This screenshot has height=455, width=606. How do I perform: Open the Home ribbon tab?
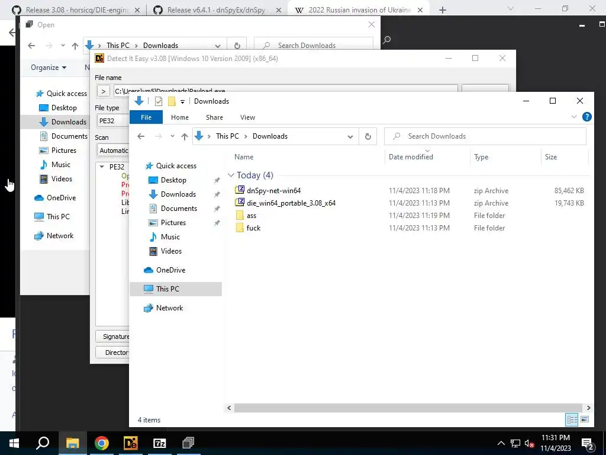click(180, 117)
